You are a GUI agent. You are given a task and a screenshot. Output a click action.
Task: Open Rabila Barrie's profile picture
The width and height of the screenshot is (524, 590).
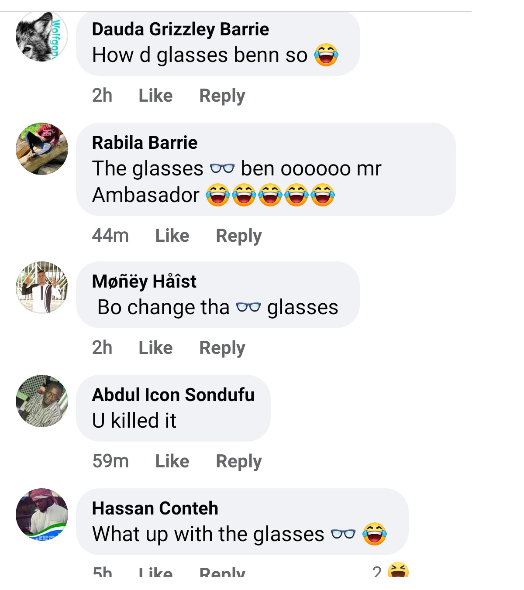41,149
